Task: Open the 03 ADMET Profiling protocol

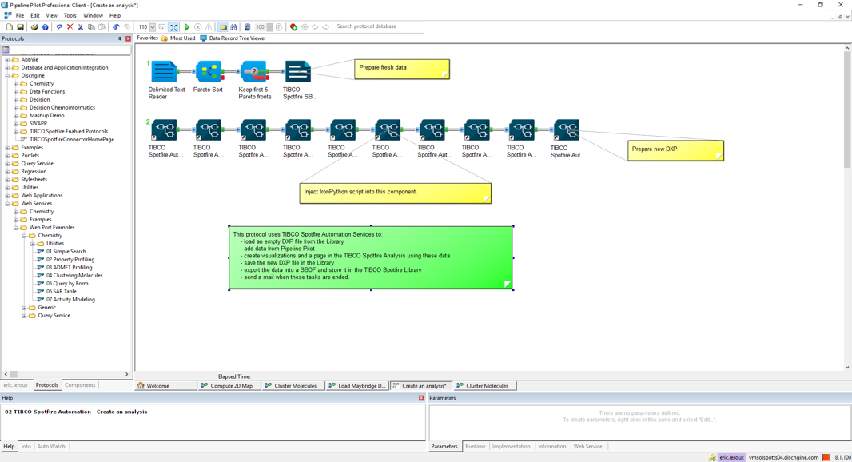Action: click(69, 268)
